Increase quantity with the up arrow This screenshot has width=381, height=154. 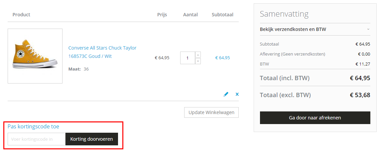(x=198, y=55)
